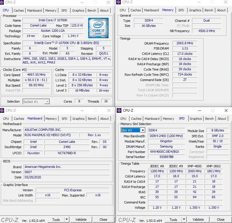Click the CPU-Z app icon in bottom-right SPD window title bar
Image resolution: width=232 pixels, height=223 pixels.
119,110
